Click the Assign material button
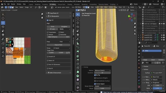Viewport: 166px width, 93px height. click(x=145, y=60)
